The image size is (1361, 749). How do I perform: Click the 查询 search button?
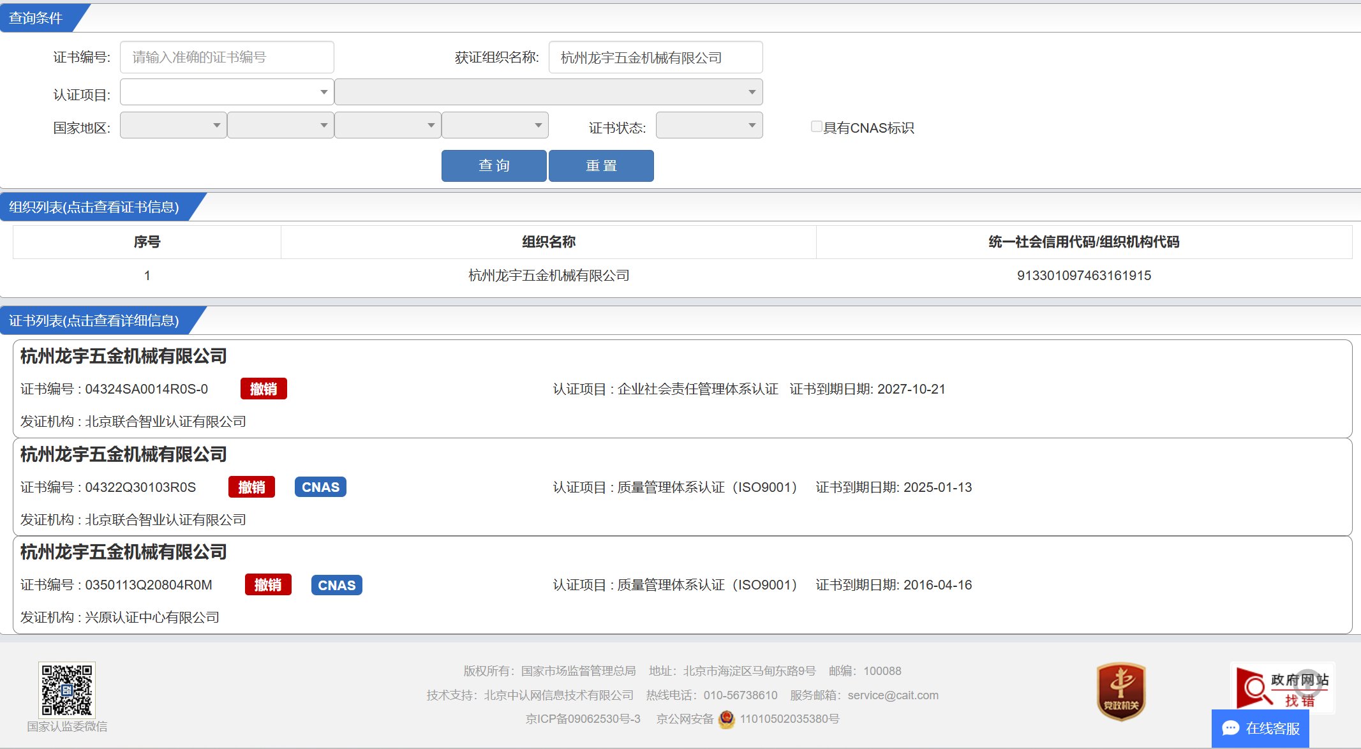pos(494,166)
